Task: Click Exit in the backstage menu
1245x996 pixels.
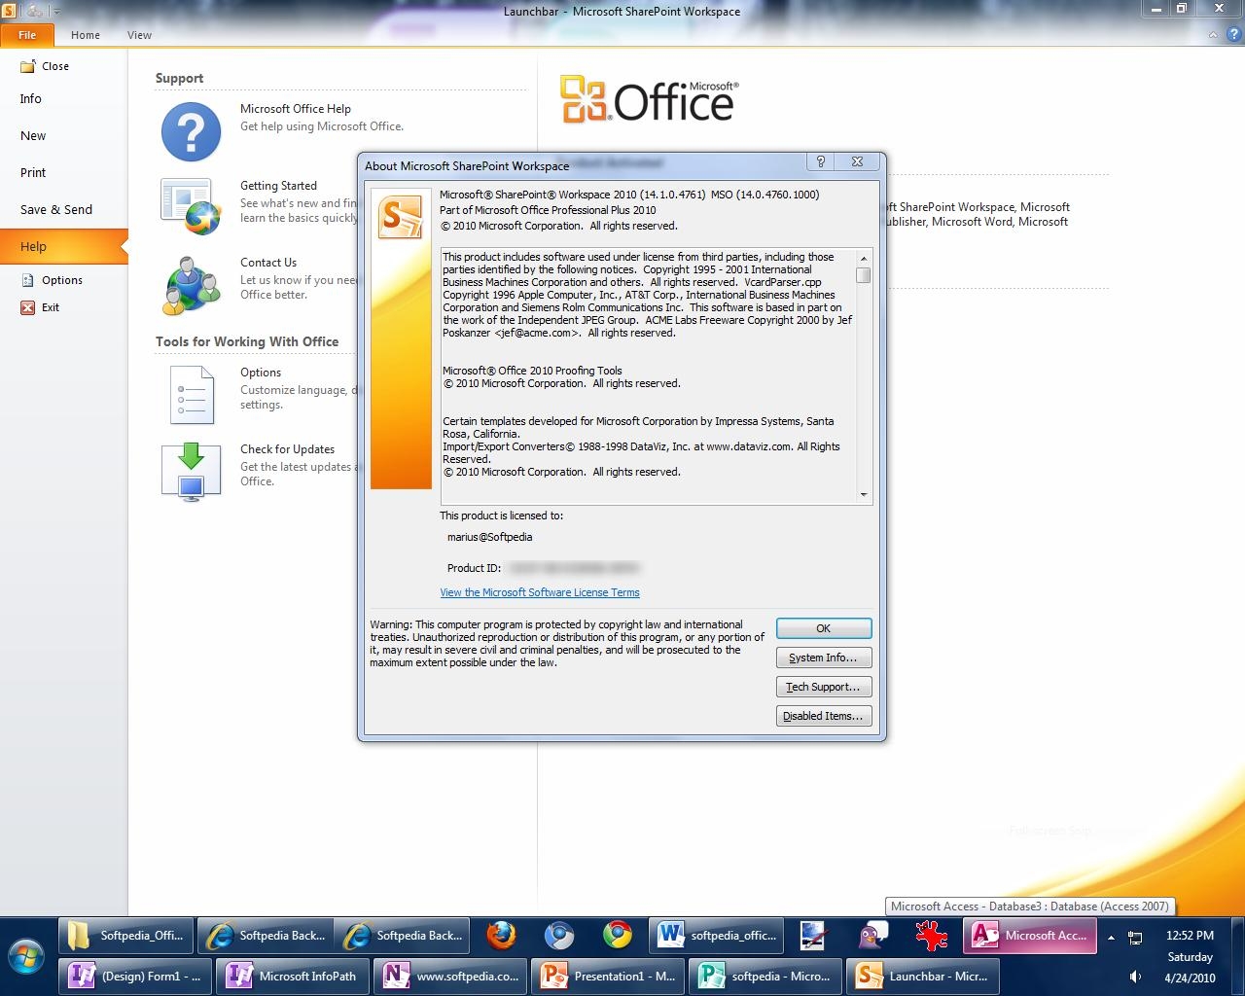Action: tap(40, 307)
